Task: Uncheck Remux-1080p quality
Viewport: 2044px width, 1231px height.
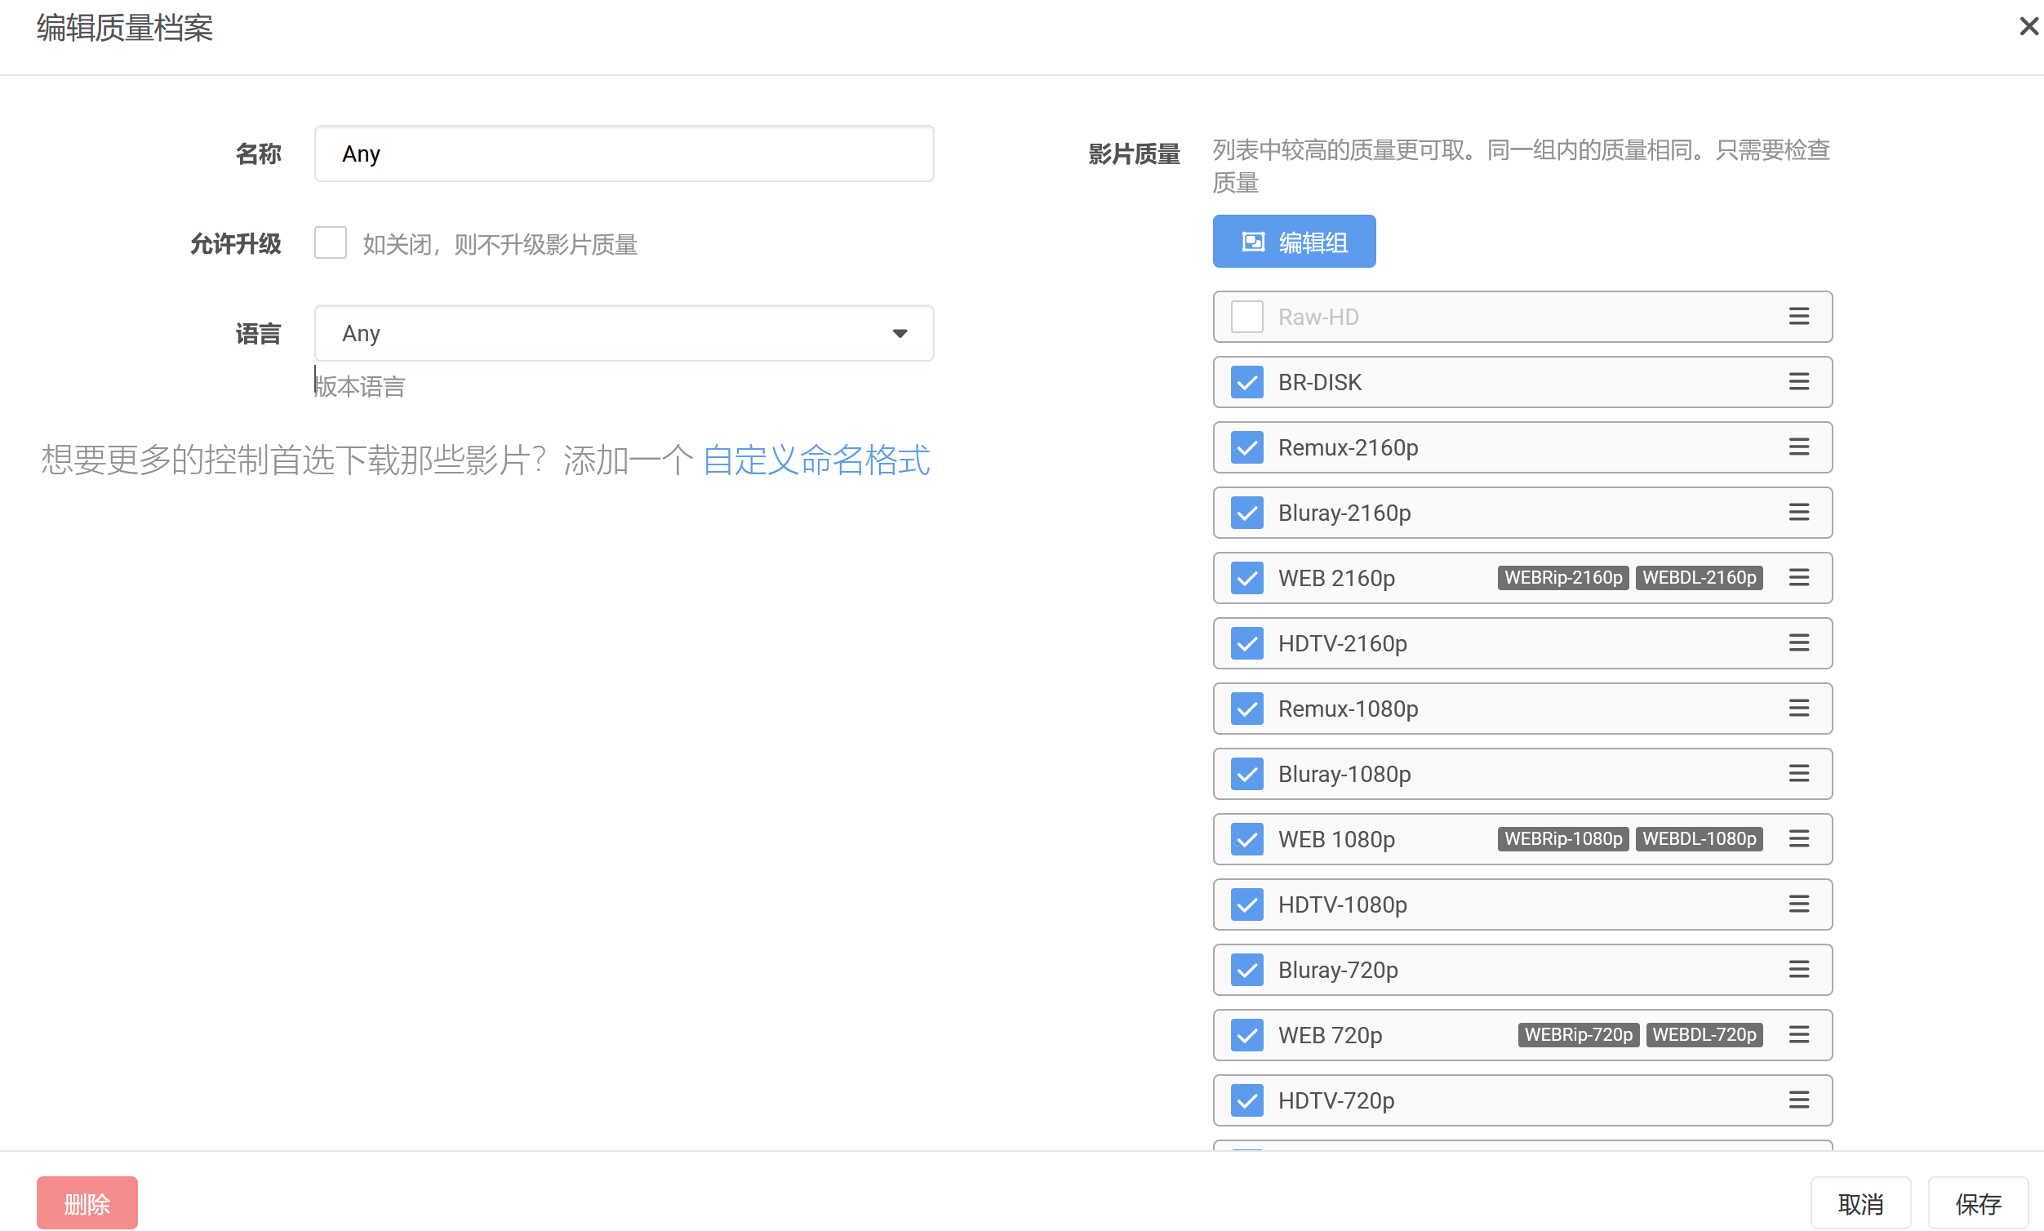Action: (1246, 709)
